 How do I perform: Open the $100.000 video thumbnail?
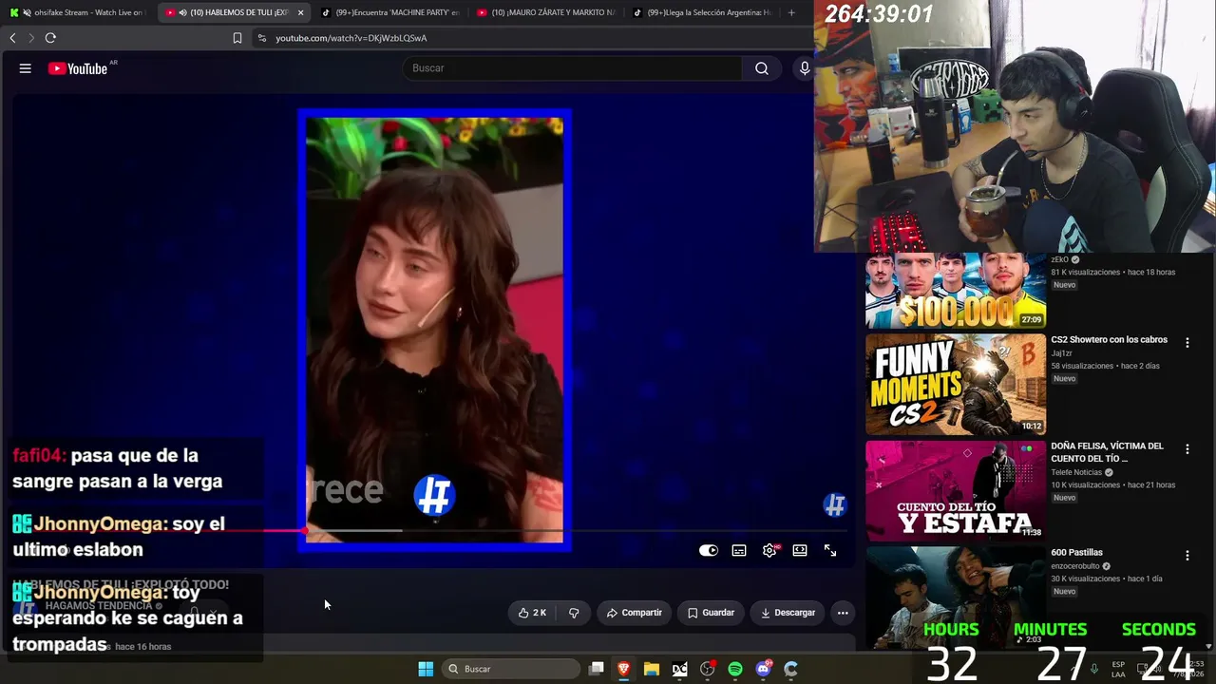click(x=956, y=291)
